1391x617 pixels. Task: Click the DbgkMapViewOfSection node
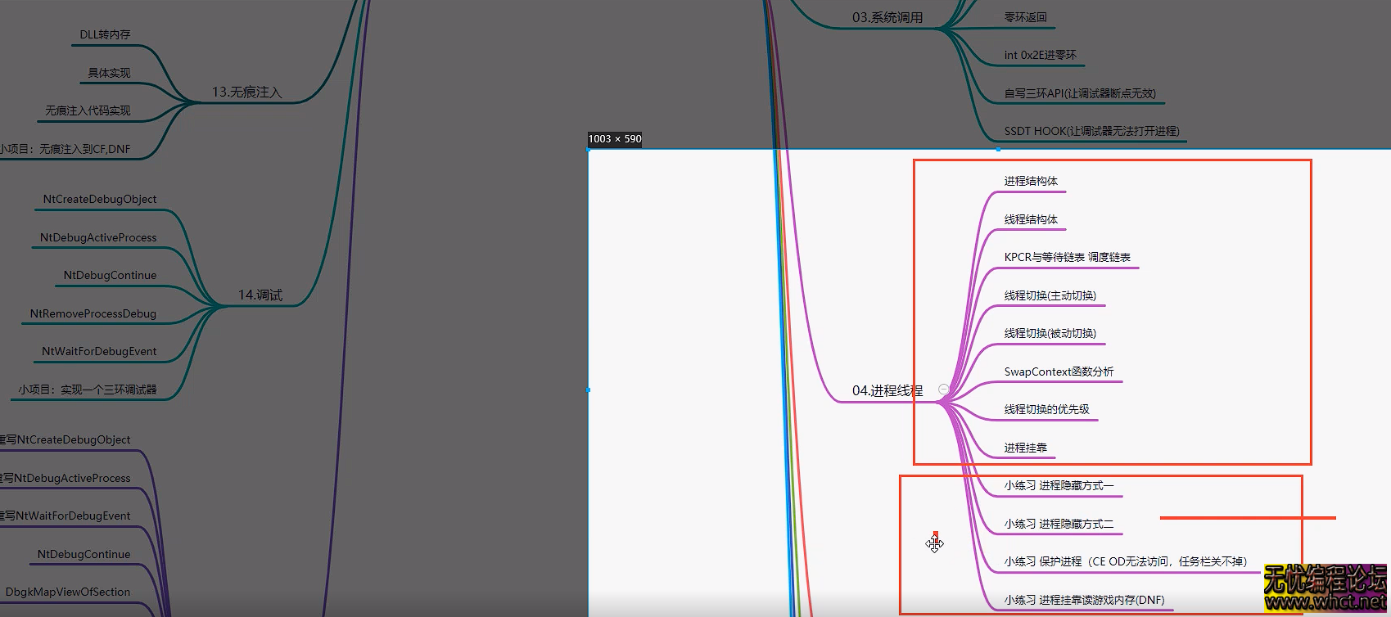tap(68, 592)
